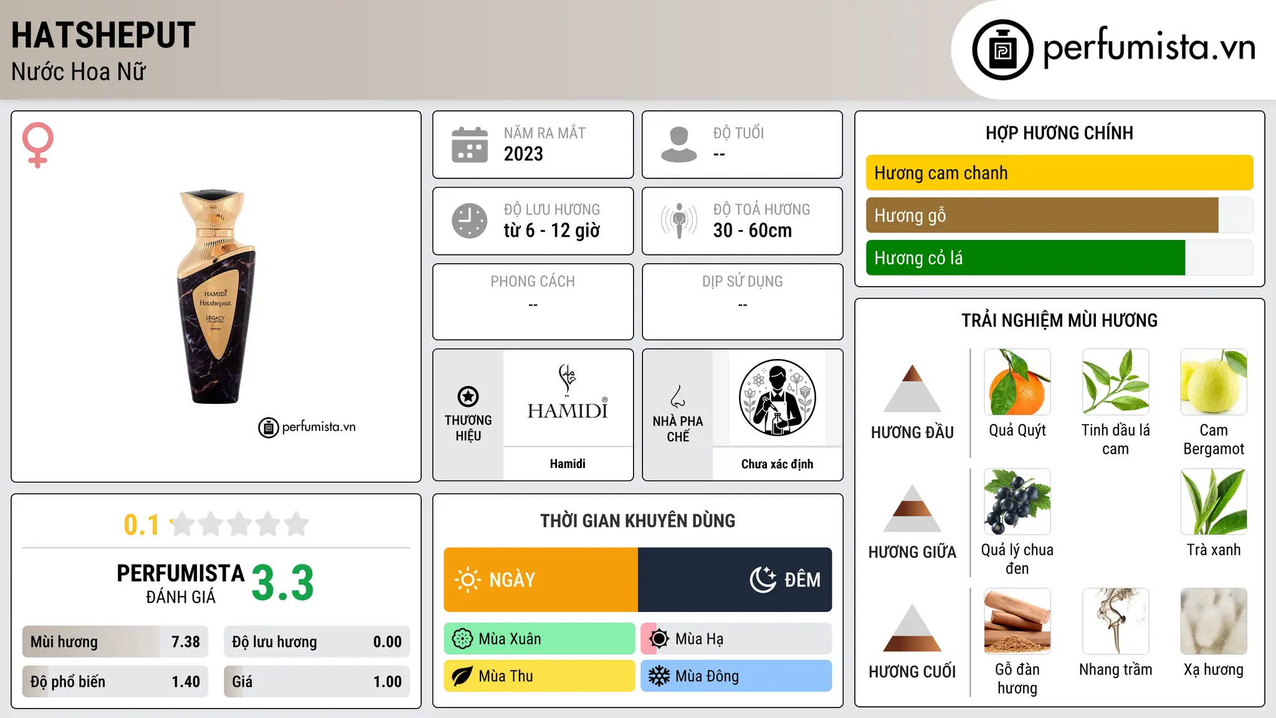Screen dimensions: 1276x718
Task: Click the Mùa Đông season label
Action: pos(707,676)
